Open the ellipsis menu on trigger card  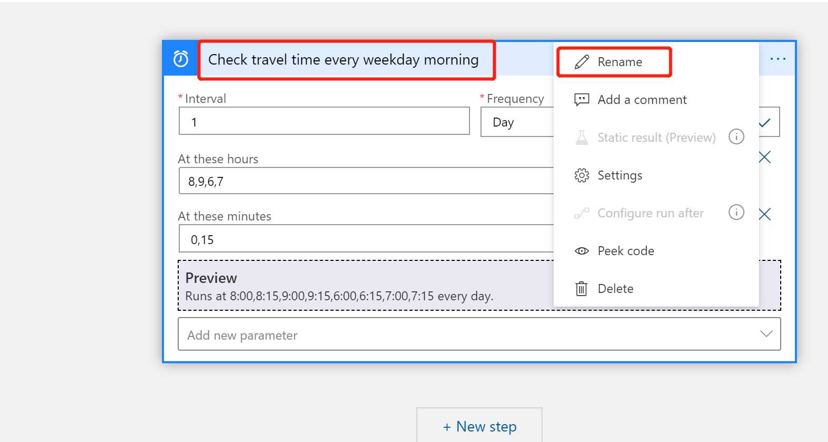point(778,59)
